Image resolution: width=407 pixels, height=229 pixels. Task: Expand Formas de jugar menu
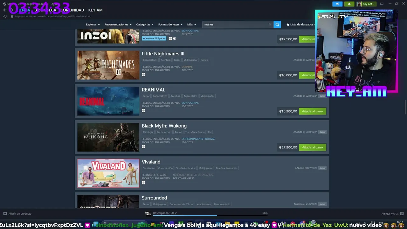tap(170, 24)
